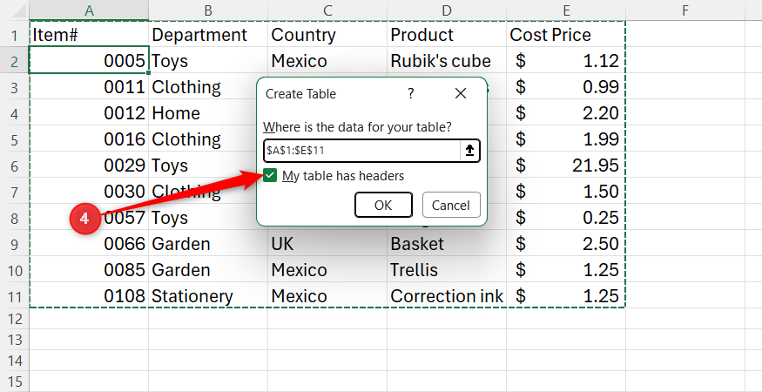Screen dimensions: 762x392
Task: Click the Correction ink product cell
Action: [x=447, y=296]
